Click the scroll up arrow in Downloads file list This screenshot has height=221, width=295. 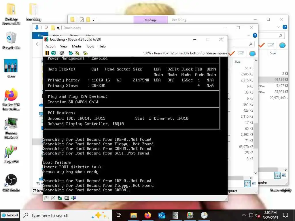pyautogui.click(x=256, y=60)
